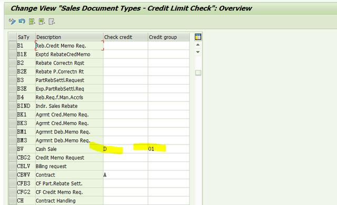The height and width of the screenshot is (205, 337).
Task: Click the Check credit field in row B1
Action: (x=125, y=46)
